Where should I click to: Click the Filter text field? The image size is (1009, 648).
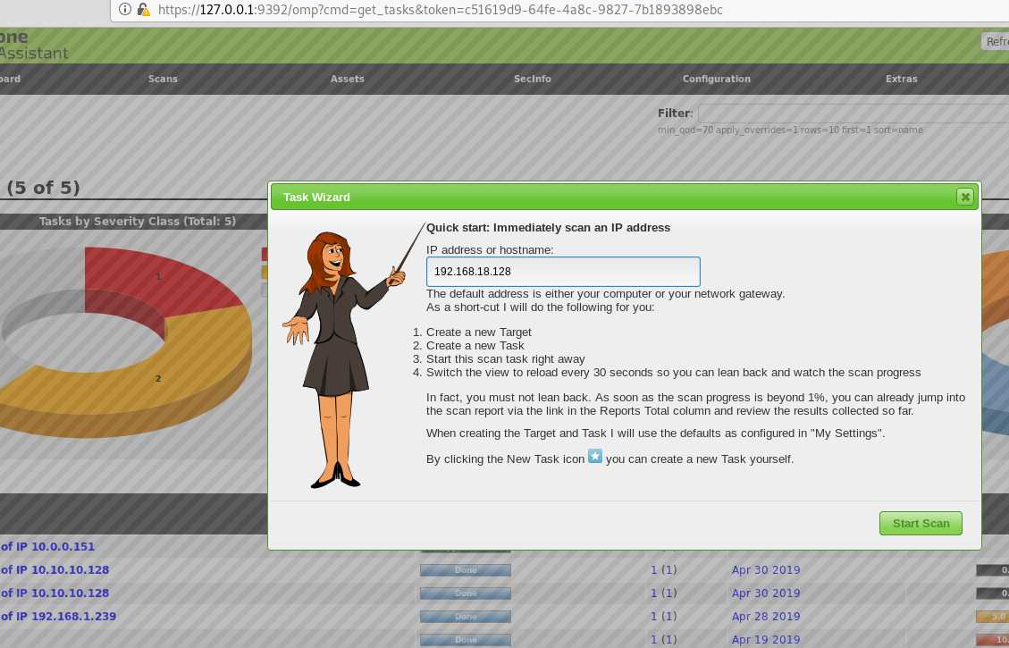coord(853,114)
